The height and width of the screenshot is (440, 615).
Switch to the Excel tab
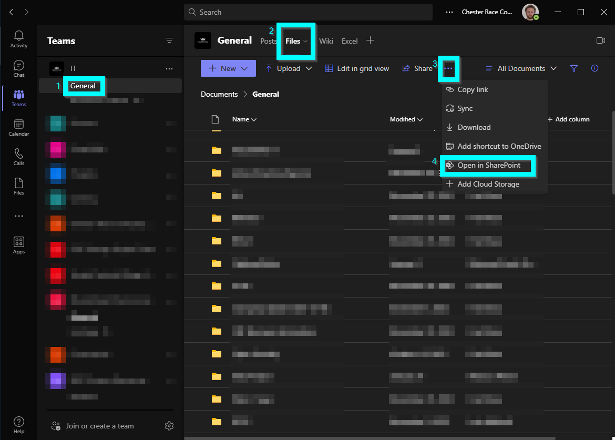tap(350, 41)
